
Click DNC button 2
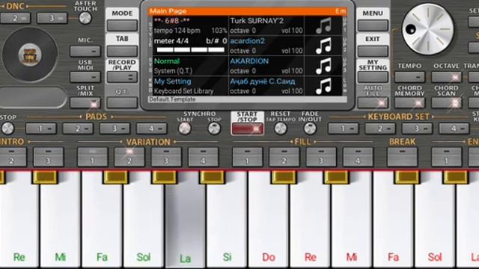click(15, 18)
